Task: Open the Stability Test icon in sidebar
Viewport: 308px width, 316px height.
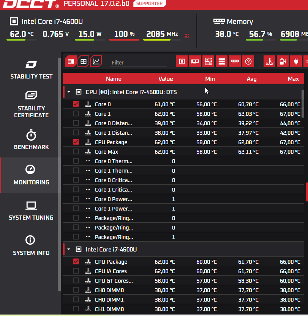Action: point(31,64)
